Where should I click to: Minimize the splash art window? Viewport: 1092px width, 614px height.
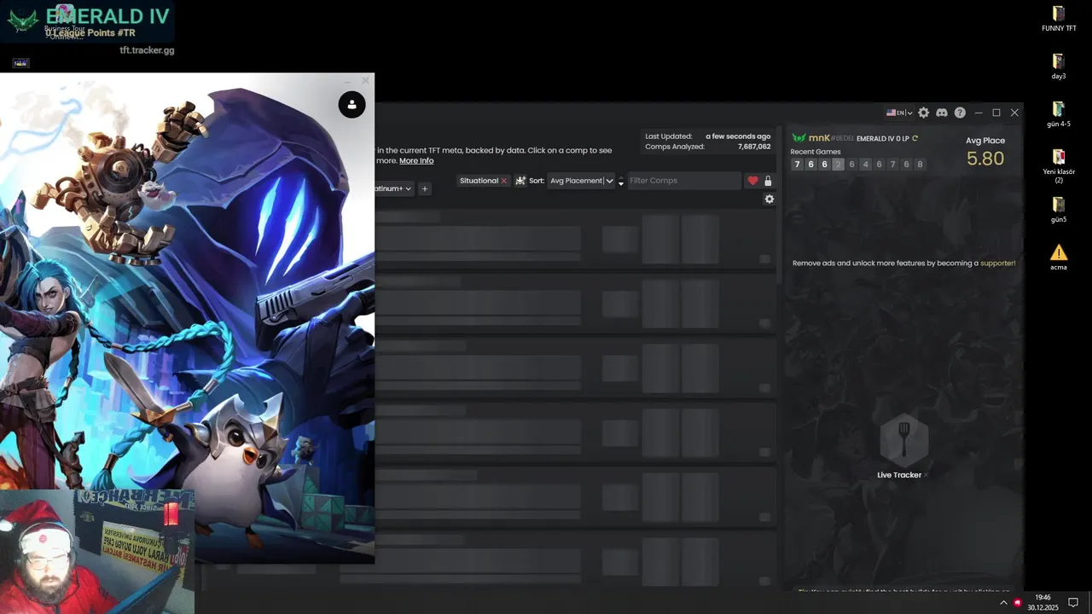click(x=348, y=81)
